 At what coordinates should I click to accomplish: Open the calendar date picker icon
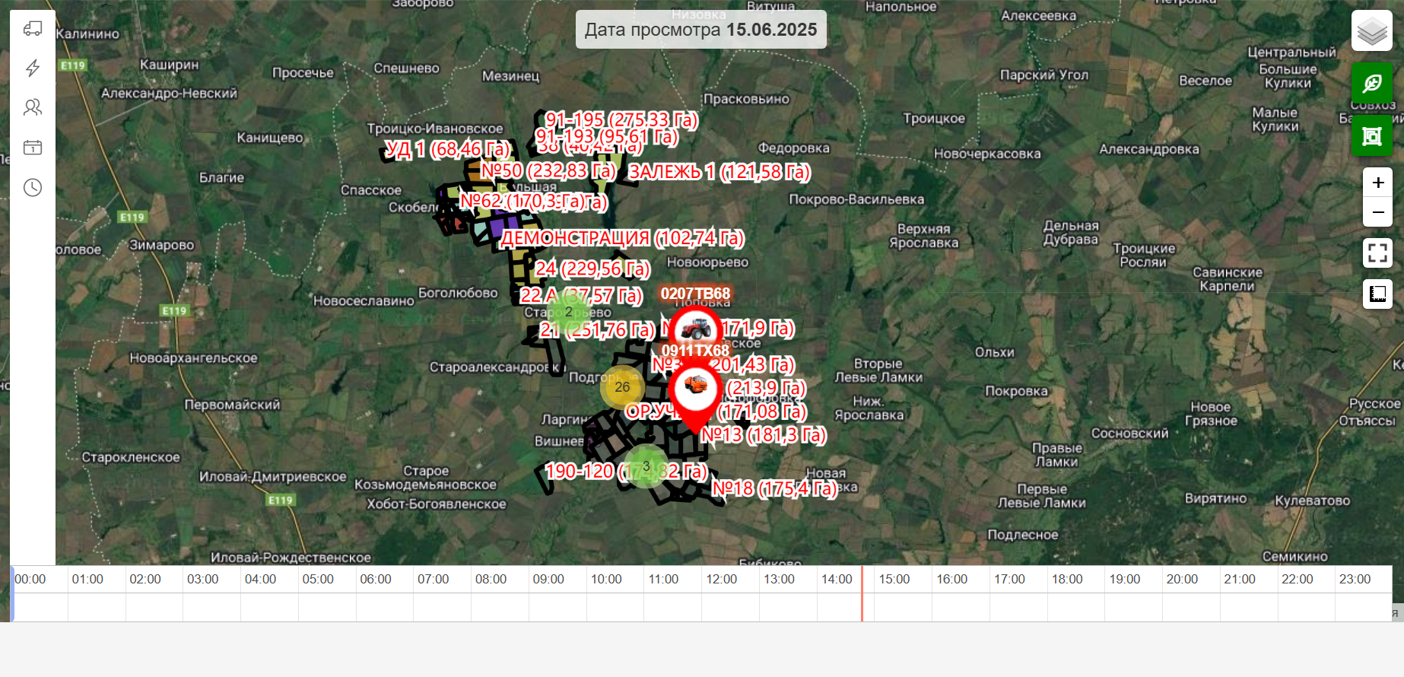(33, 148)
